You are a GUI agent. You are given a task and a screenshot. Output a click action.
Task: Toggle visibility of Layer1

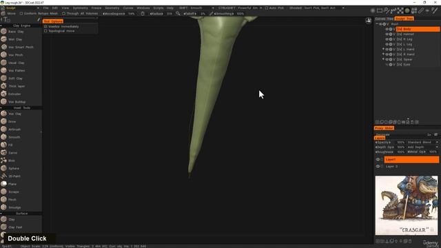click(x=378, y=159)
